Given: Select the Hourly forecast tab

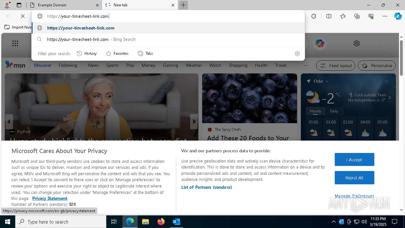Looking at the screenshot, I should (x=315, y=111).
